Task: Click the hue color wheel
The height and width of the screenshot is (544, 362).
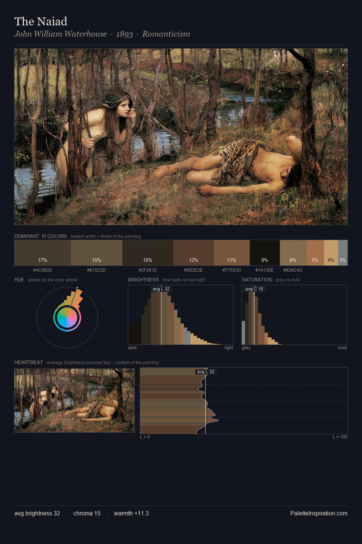Action: 67,317
